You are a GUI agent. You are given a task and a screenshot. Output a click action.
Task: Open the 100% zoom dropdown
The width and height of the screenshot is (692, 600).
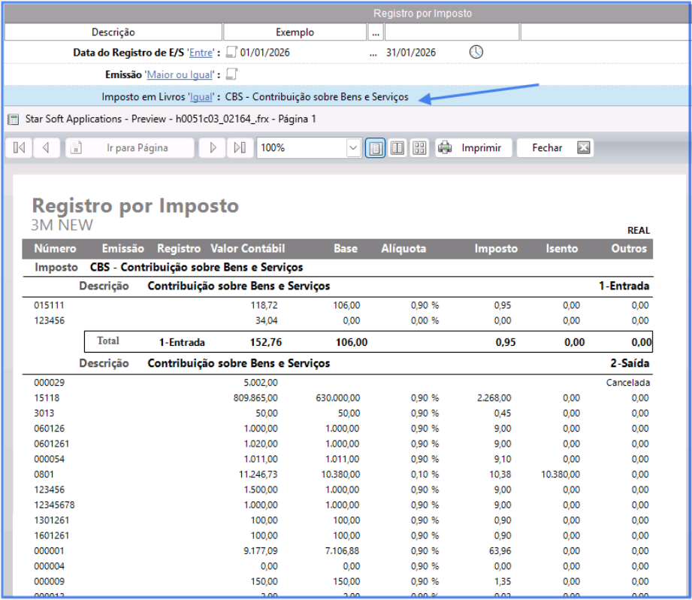click(353, 148)
